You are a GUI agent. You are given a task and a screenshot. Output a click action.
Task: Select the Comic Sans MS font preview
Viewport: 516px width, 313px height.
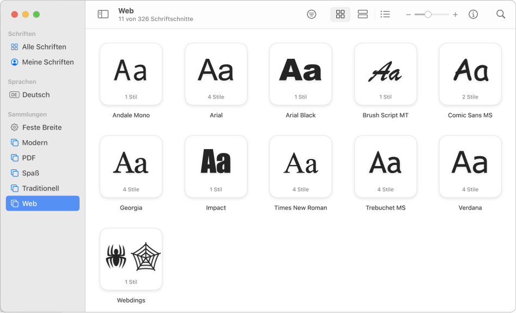(x=470, y=74)
